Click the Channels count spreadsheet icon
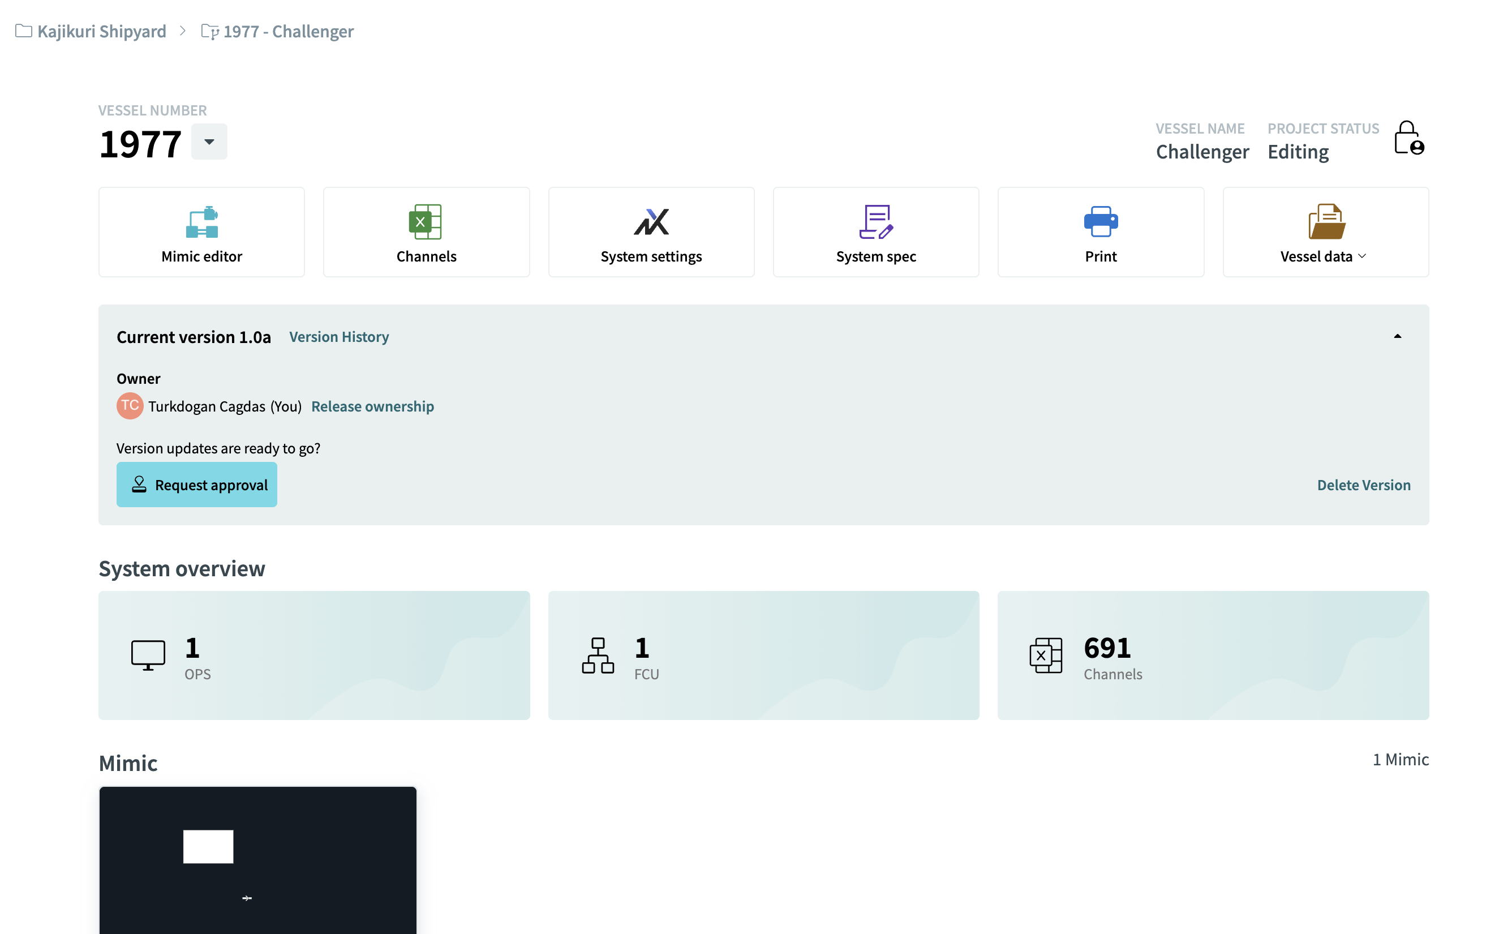The height and width of the screenshot is (934, 1512). coord(1046,655)
